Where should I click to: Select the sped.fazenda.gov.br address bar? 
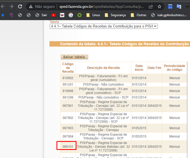(102, 6)
